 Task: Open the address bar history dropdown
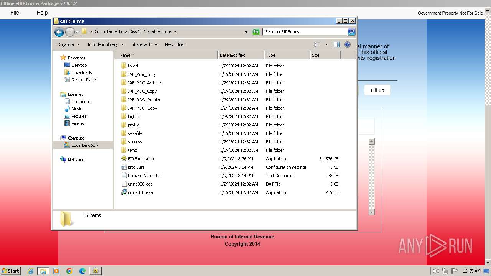246,32
